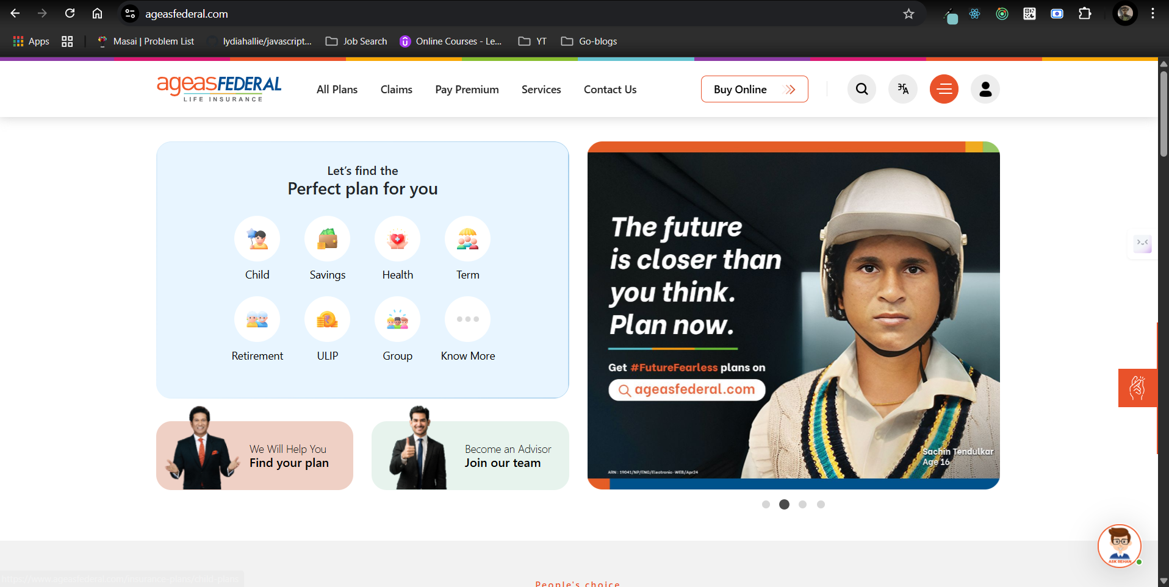The width and height of the screenshot is (1169, 587).
Task: Choose the Term plan icon
Action: pos(467,239)
